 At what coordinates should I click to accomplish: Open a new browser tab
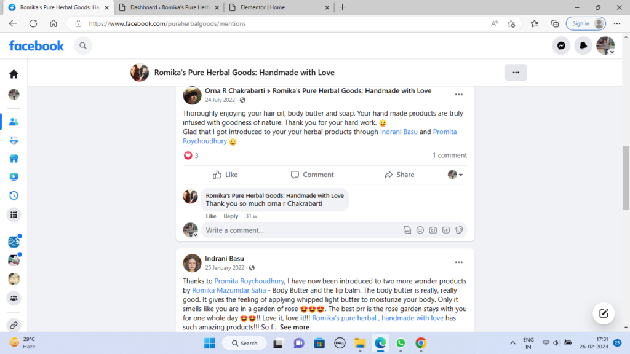(342, 7)
